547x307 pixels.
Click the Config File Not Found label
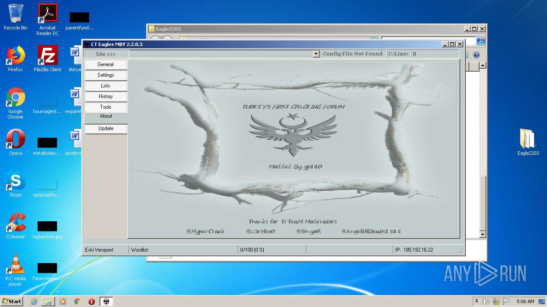(353, 54)
